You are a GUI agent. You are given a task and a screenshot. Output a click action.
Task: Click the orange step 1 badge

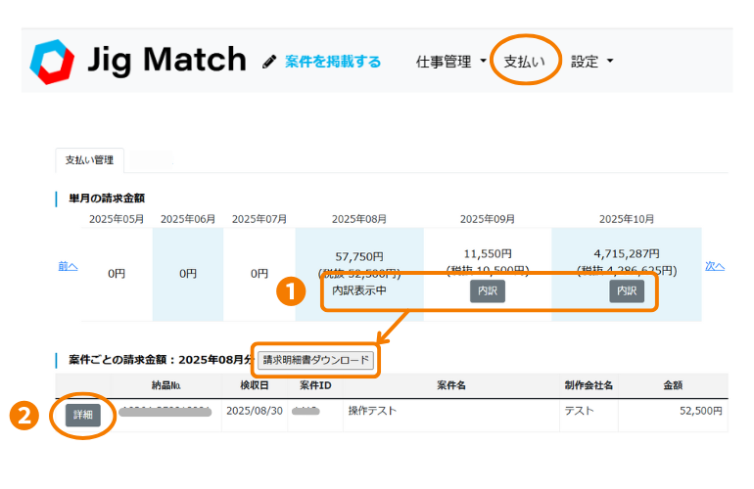(x=289, y=291)
